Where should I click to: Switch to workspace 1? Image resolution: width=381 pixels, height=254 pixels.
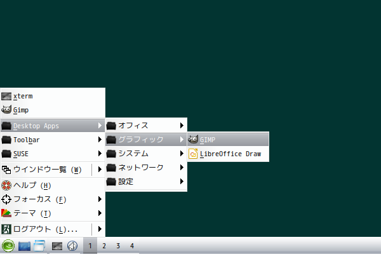tap(90, 246)
